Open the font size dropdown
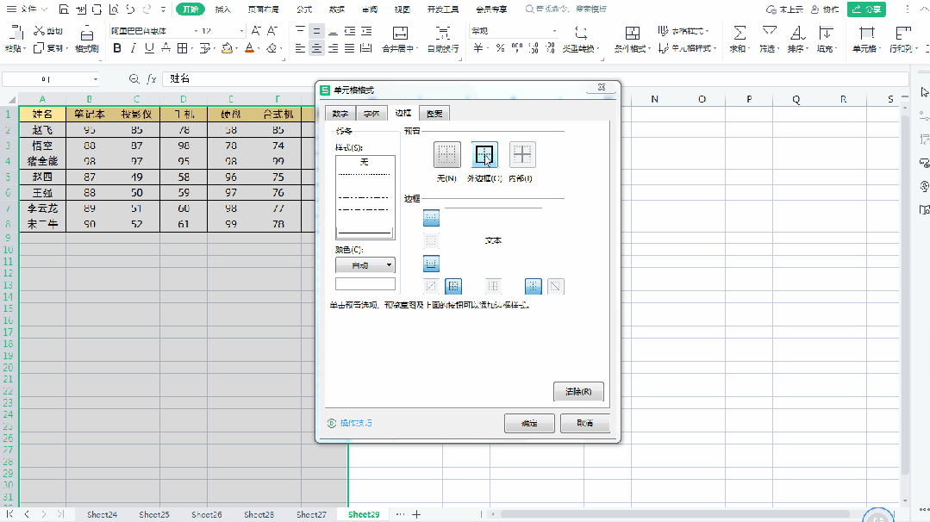Image resolution: width=930 pixels, height=522 pixels. [241, 31]
